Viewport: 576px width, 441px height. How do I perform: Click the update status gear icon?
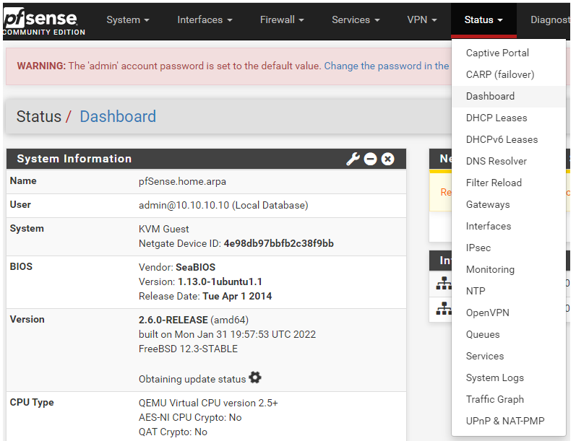pyautogui.click(x=255, y=377)
